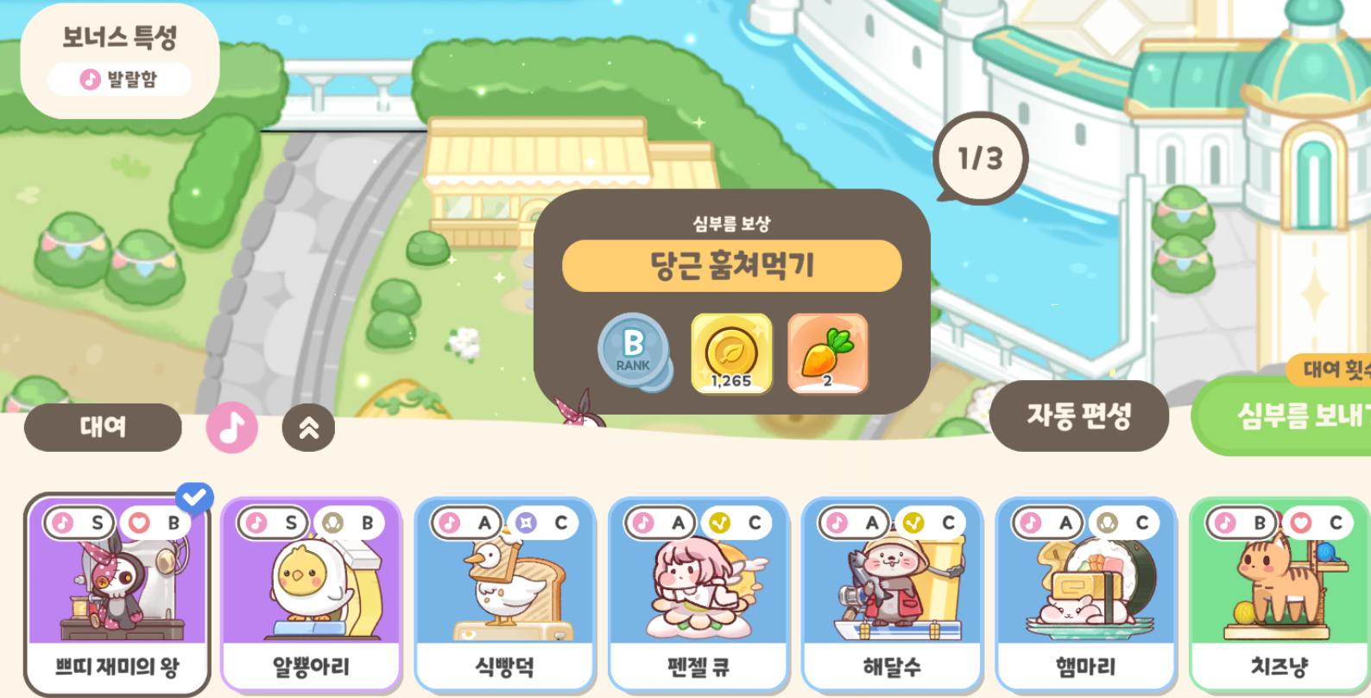Screen dimensions: 1371x698
Task: Select the 알뿅아리 chick character card
Action: coord(311,593)
